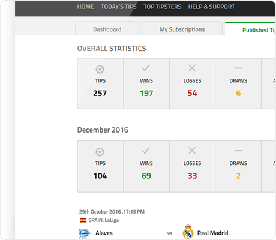Click the Real Madrid club crest
The width and height of the screenshot is (276, 240).
[188, 232]
